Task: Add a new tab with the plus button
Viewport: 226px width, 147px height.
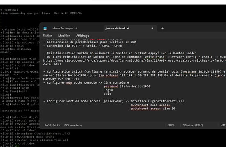Action: tap(162, 29)
